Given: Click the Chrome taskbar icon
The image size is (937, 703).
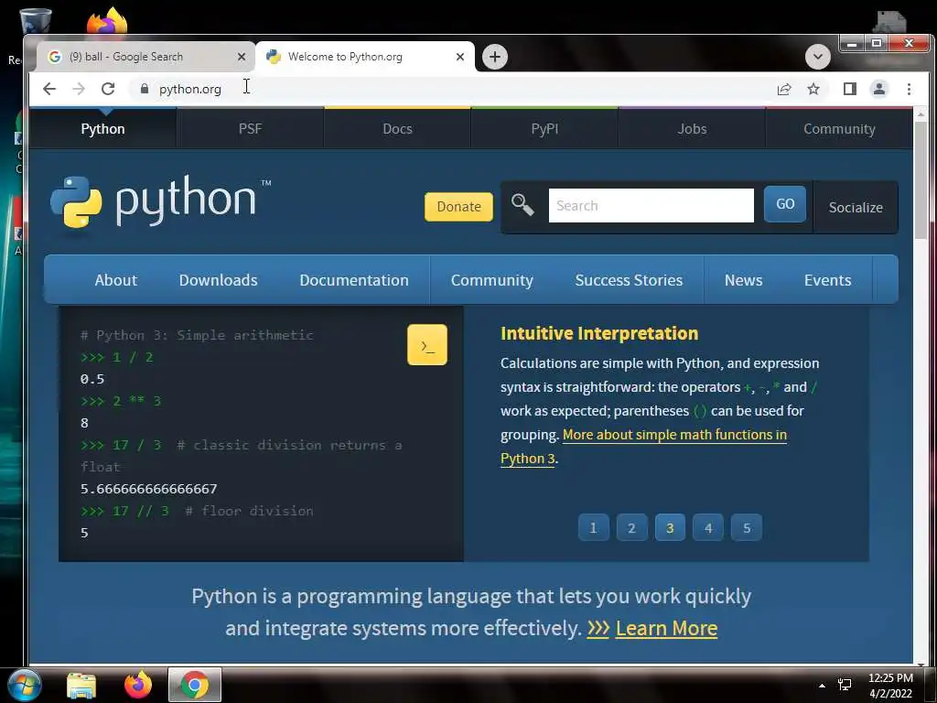Looking at the screenshot, I should 194,685.
